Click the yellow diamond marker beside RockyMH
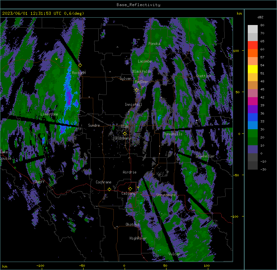This screenshot has width=277, height=270. (80, 65)
